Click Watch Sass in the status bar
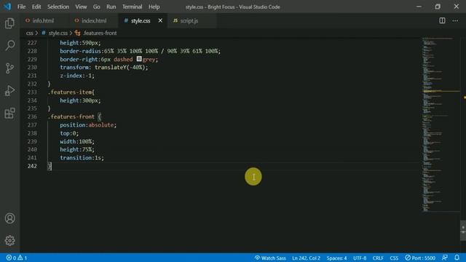This screenshot has height=262, width=466. (x=270, y=258)
